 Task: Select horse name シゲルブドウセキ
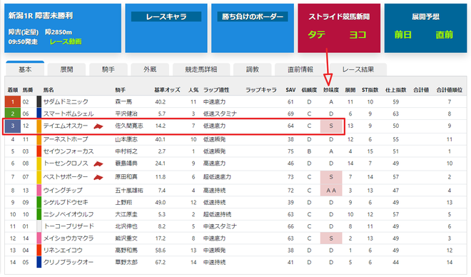[x=66, y=203]
